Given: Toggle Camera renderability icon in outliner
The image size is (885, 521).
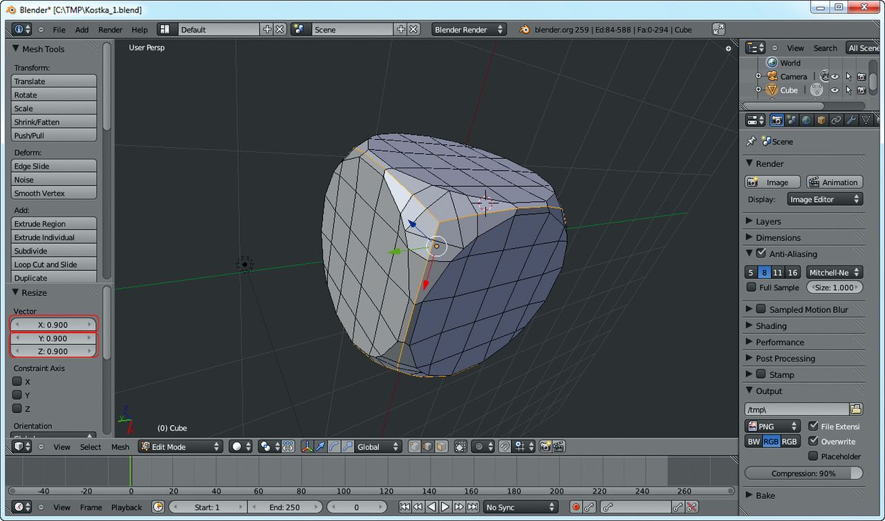Looking at the screenshot, I should point(861,77).
